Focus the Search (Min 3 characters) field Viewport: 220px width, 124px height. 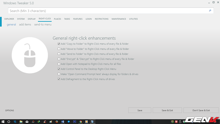[111, 11]
